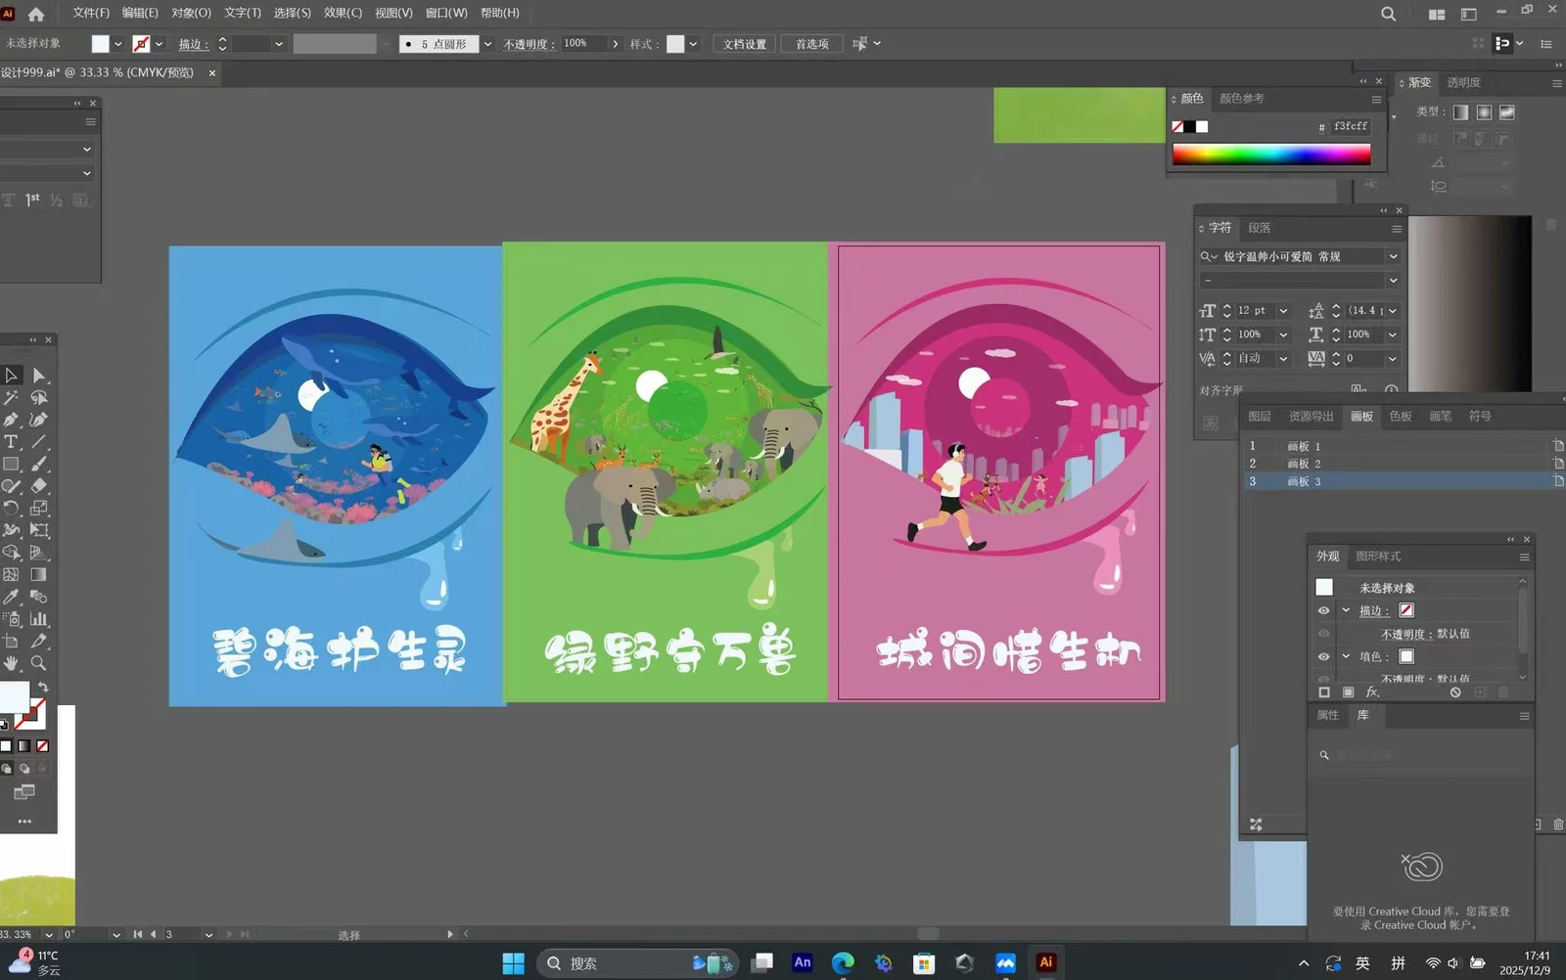Activate the Gradient tool in toolbox
The image size is (1566, 980).
tap(38, 575)
